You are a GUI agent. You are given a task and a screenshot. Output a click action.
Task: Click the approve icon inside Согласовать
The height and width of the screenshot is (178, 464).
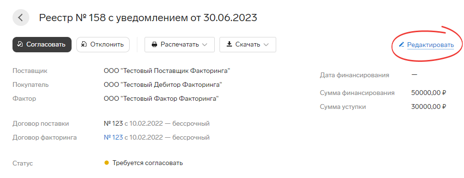pos(20,45)
